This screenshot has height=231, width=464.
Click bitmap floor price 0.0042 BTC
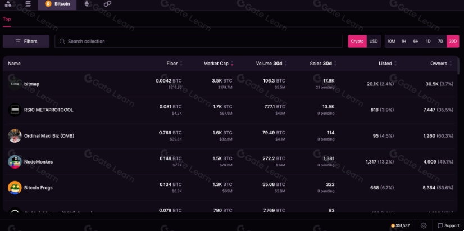click(169, 81)
